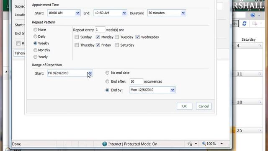Image resolution: width=268 pixels, height=151 pixels.
Task: Open the Duration dropdown
Action: tap(183, 13)
